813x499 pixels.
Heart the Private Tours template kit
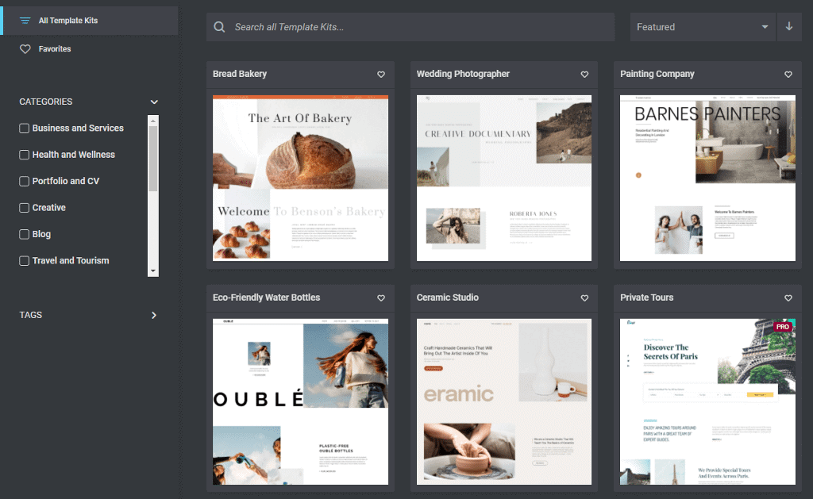pyautogui.click(x=788, y=298)
